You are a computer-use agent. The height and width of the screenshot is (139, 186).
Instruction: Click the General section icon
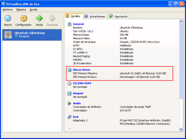pos(70,24)
